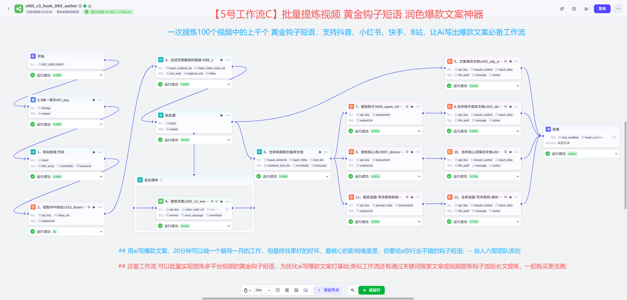Run the 0.5统一填写API_key node play icon
627x300 pixels.
[x=94, y=100]
